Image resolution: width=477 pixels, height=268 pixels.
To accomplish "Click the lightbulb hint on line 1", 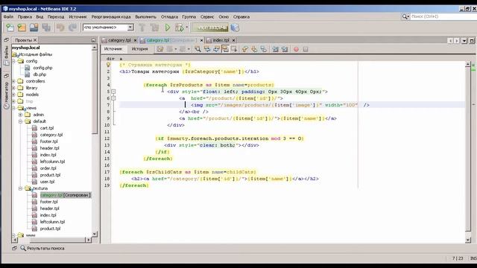I will tap(108, 65).
